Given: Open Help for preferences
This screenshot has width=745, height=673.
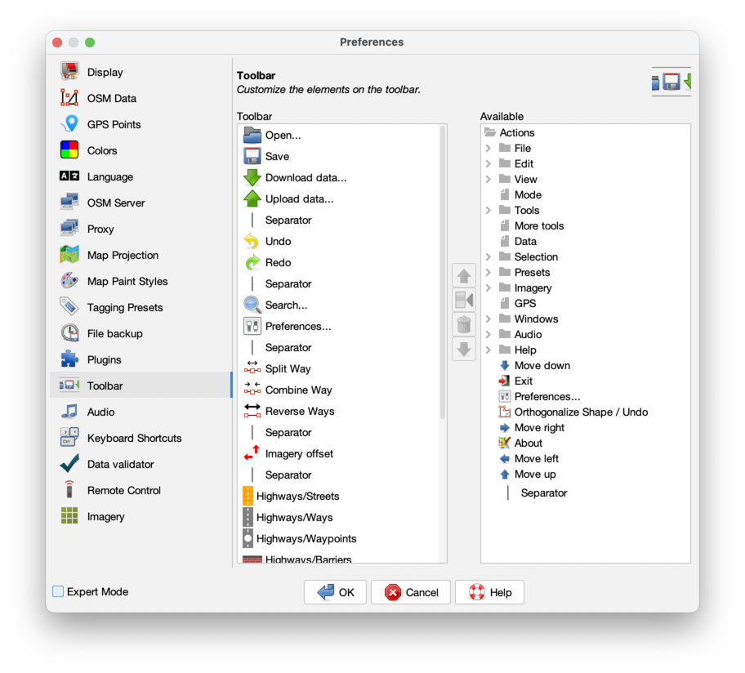Looking at the screenshot, I should point(489,592).
